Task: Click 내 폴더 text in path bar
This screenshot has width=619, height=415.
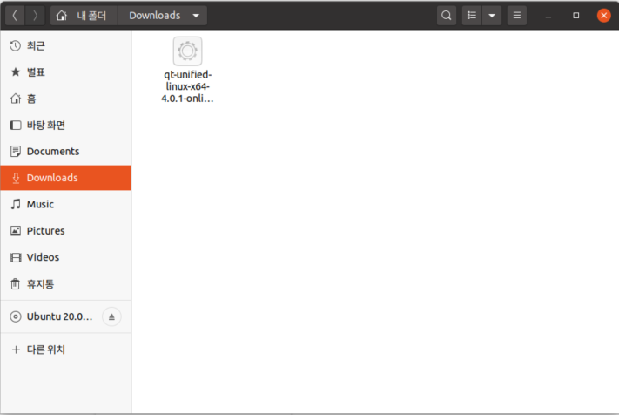Action: 91,16
